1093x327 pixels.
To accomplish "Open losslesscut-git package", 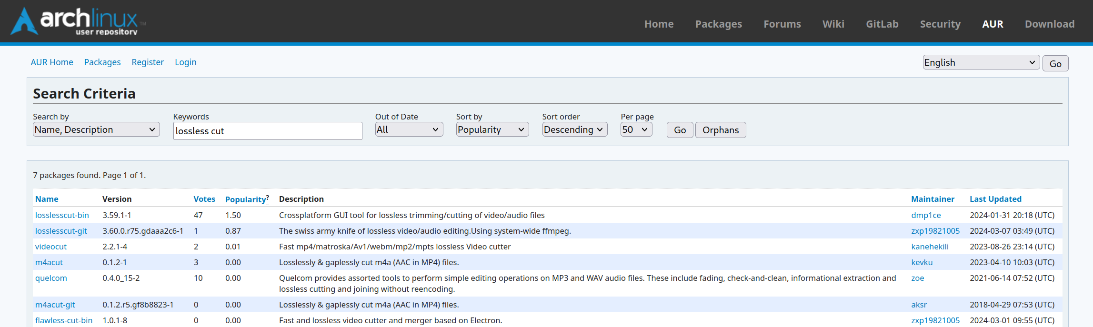I will 61,231.
